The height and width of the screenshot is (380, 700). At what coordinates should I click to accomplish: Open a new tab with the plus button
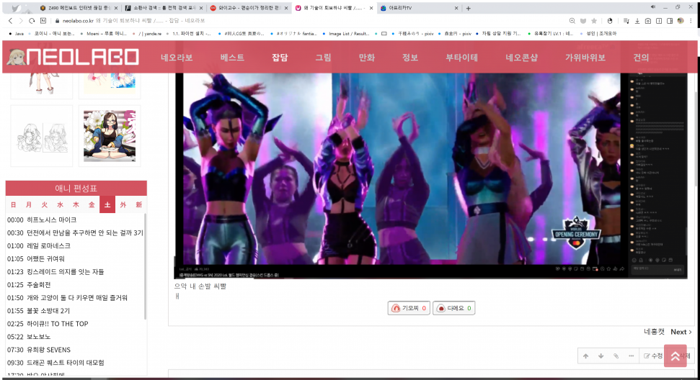click(469, 8)
